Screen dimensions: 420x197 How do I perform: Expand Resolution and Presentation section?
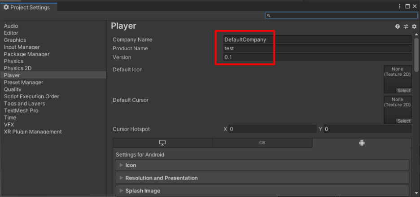tap(262, 178)
